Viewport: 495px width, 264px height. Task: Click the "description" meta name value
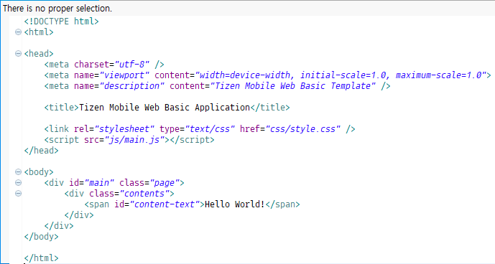tap(132, 86)
